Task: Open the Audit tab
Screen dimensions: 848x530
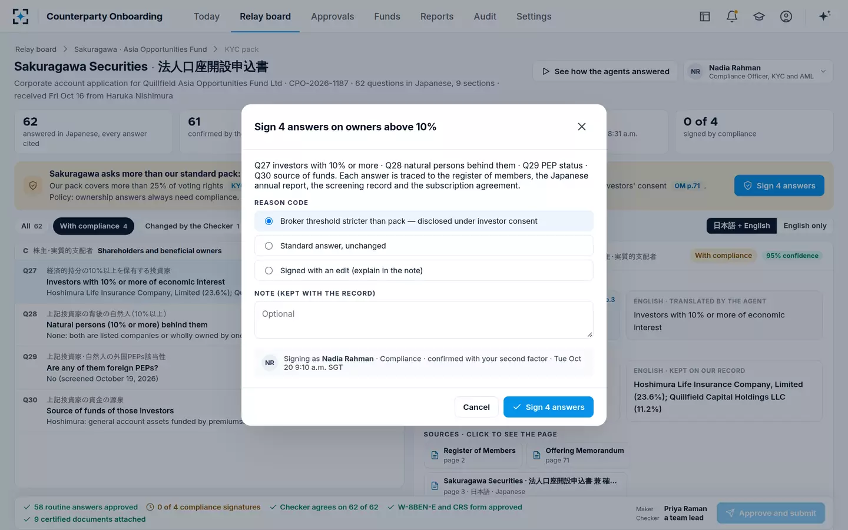Action: [x=485, y=16]
